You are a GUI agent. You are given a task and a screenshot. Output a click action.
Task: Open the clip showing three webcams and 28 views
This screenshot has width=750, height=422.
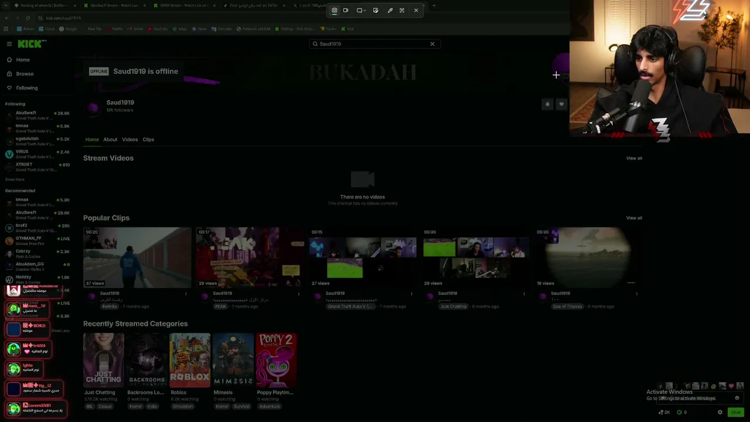(x=475, y=258)
